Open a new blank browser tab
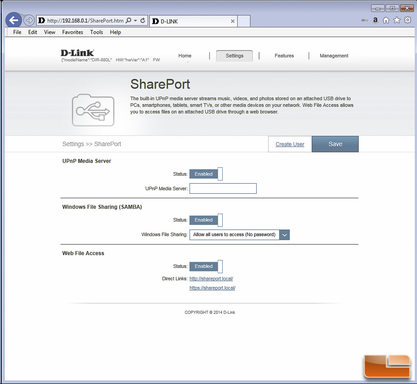This screenshot has height=384, width=417. [x=243, y=21]
